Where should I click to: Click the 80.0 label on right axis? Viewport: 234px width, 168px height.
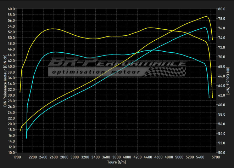point(221,8)
